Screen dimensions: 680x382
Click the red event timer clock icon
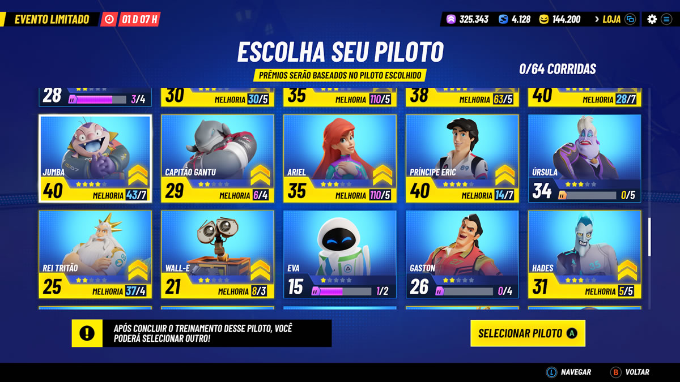click(109, 19)
